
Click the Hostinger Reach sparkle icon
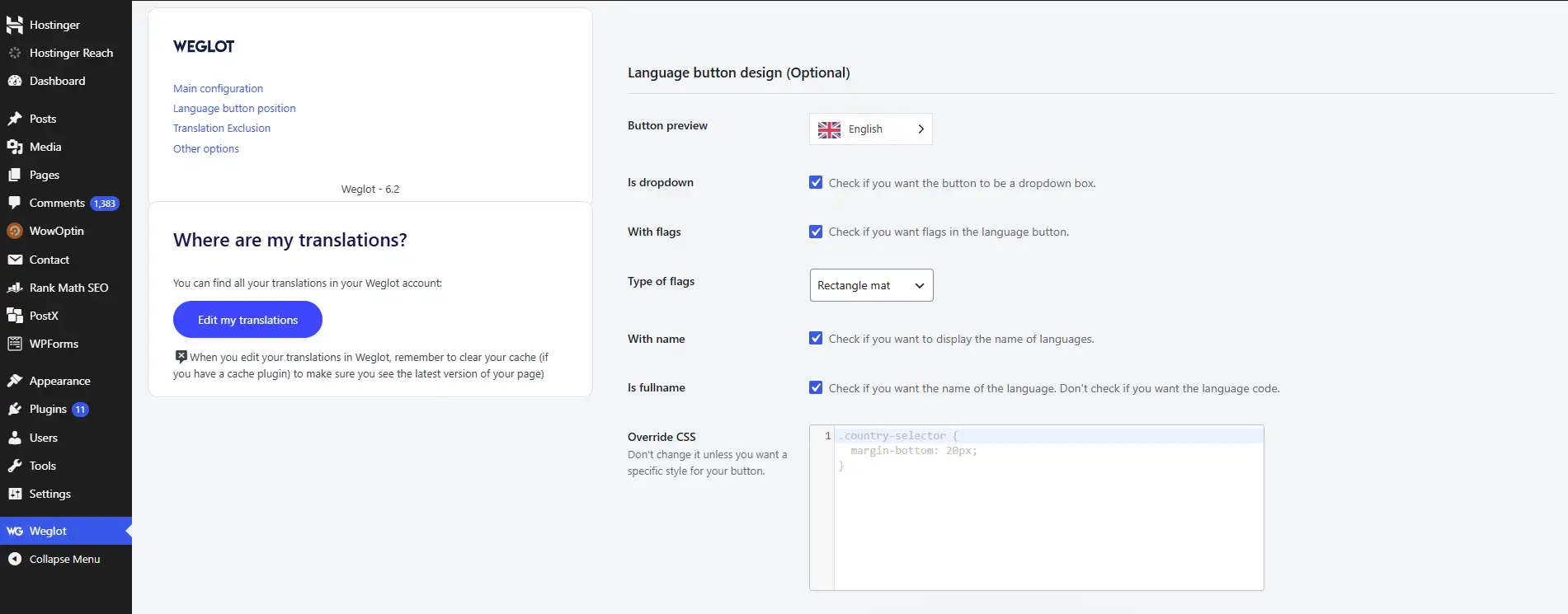click(x=15, y=53)
